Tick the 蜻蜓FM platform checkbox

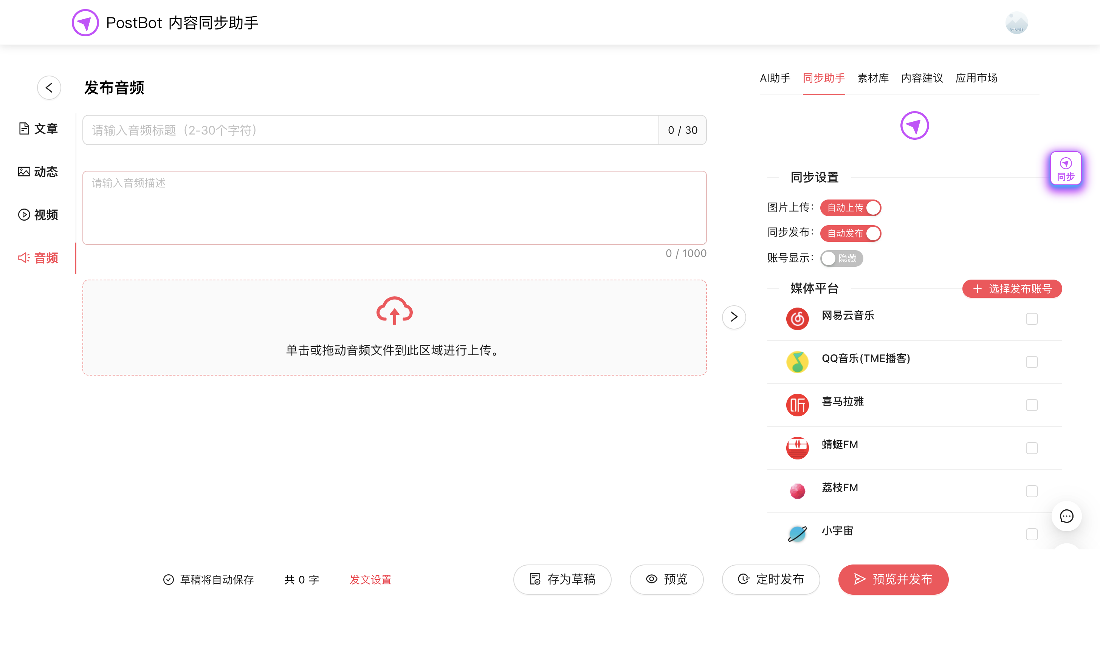[1031, 448]
